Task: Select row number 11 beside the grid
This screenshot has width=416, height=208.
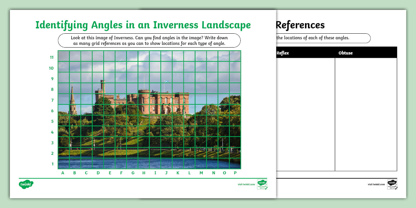Action: pyautogui.click(x=52, y=57)
